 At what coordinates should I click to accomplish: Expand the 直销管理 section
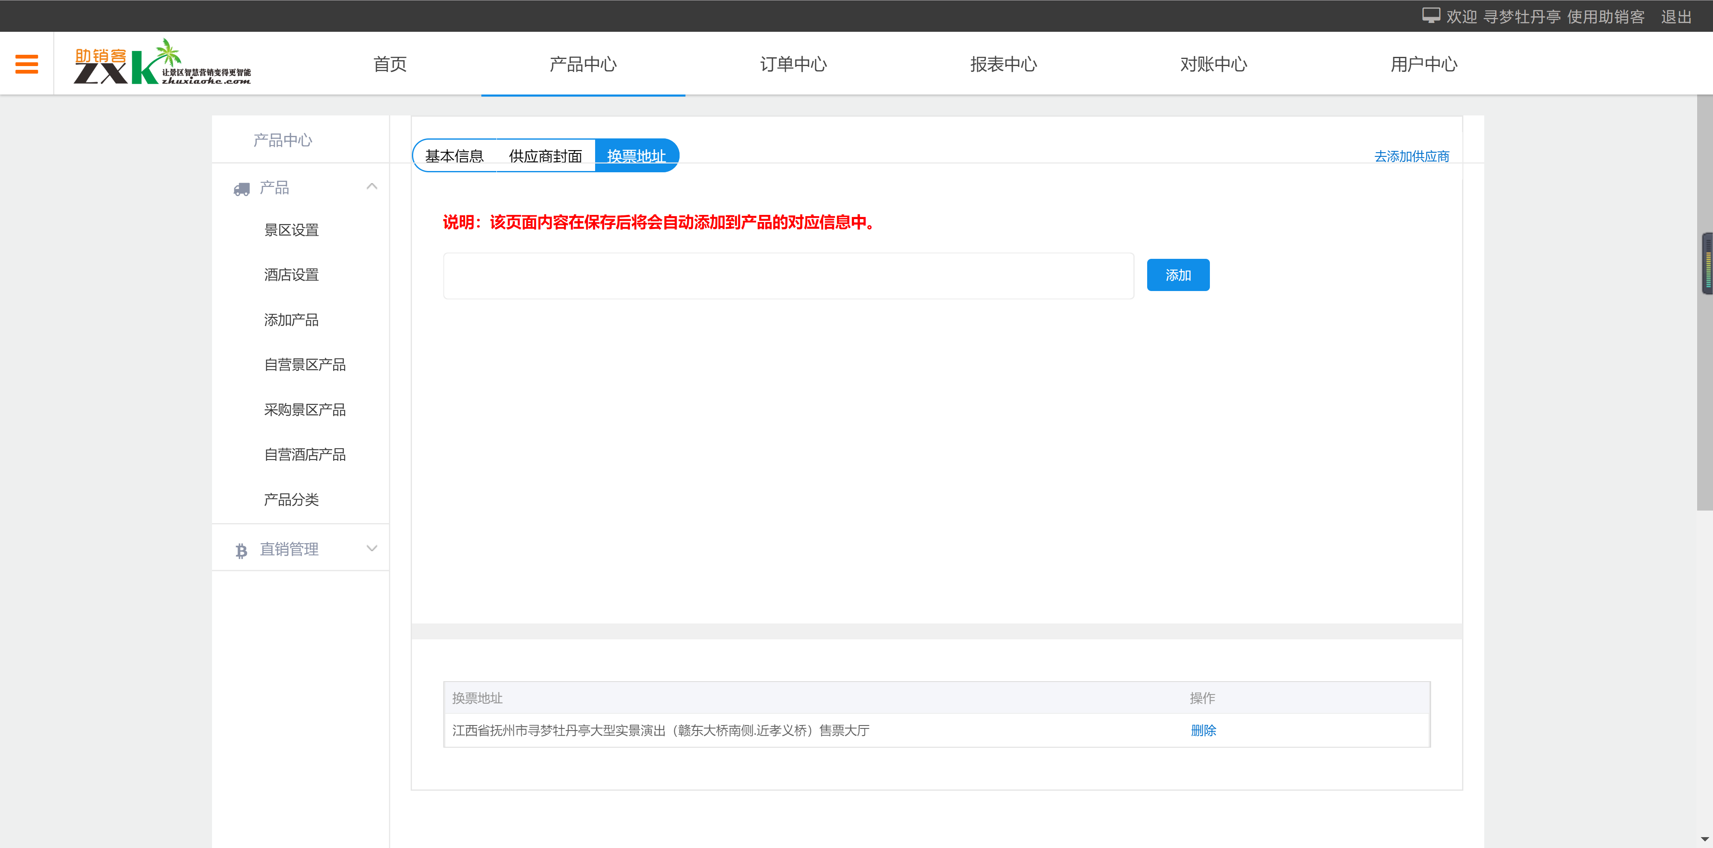pos(371,548)
